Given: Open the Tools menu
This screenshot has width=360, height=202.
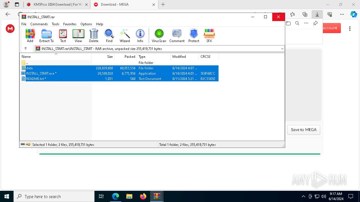Looking at the screenshot, I should (x=55, y=24).
